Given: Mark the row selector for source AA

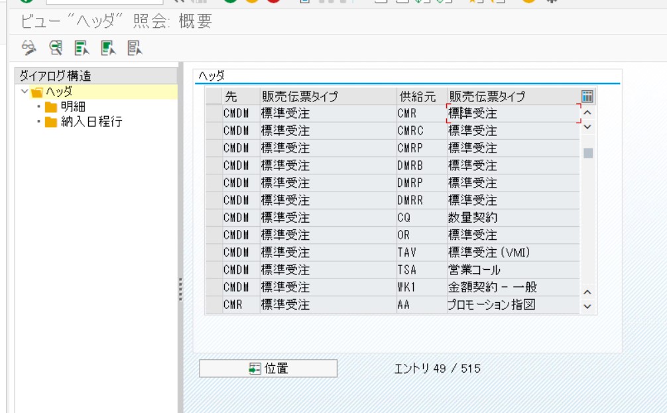Looking at the screenshot, I should click(x=213, y=305).
